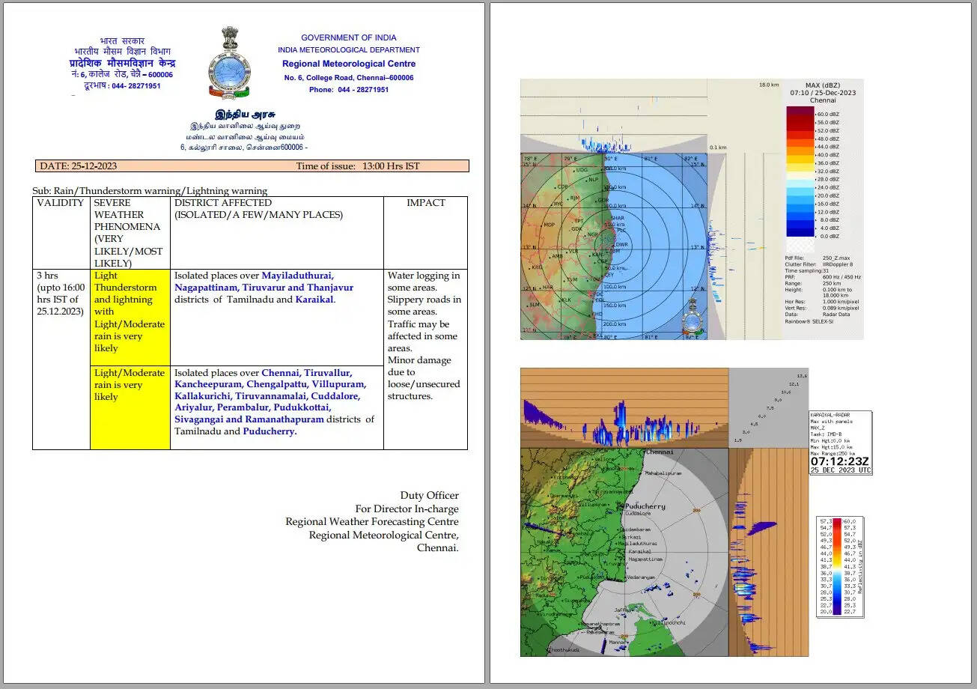Click the VALIDITY column header

pyautogui.click(x=61, y=203)
